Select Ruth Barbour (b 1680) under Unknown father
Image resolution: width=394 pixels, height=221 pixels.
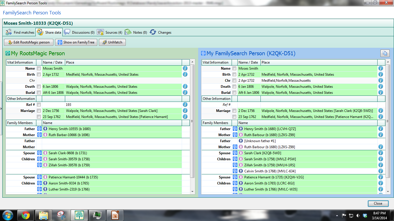307,147
